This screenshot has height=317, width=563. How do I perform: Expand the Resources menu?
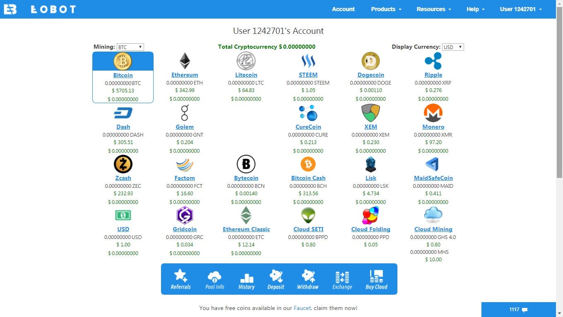tap(434, 9)
